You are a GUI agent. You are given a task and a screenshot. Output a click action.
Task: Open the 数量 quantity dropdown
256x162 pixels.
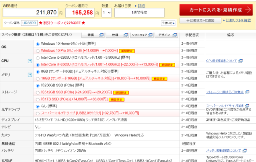click(x=107, y=12)
